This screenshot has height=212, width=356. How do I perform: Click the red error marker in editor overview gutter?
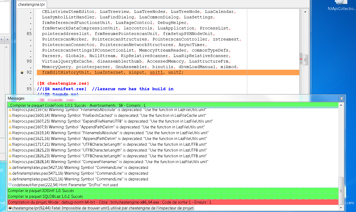click(x=301, y=59)
